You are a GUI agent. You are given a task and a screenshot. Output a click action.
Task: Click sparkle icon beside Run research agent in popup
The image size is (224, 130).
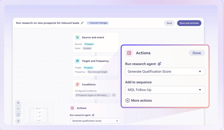pos(159,64)
